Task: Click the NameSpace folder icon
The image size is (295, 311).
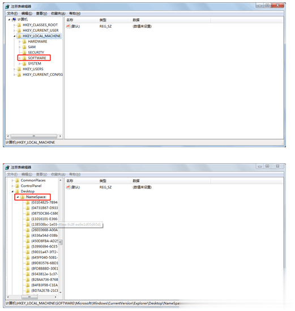Action: coord(23,197)
